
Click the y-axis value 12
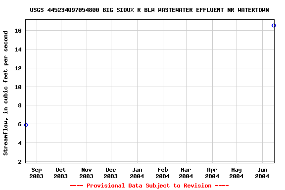18,68
